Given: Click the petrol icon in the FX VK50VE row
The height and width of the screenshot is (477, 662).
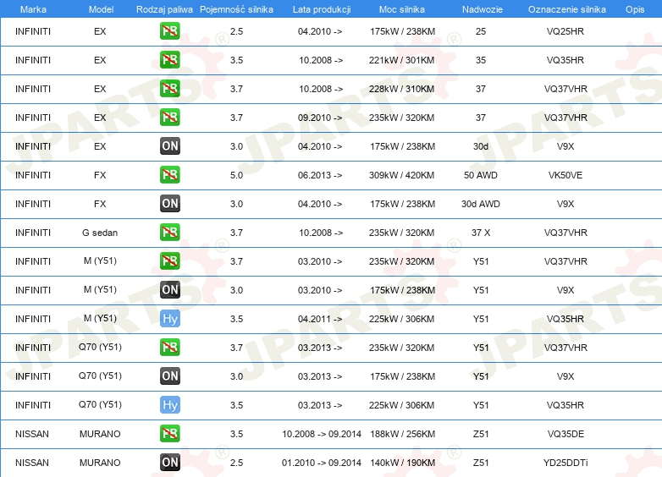Looking at the screenshot, I should click(169, 174).
